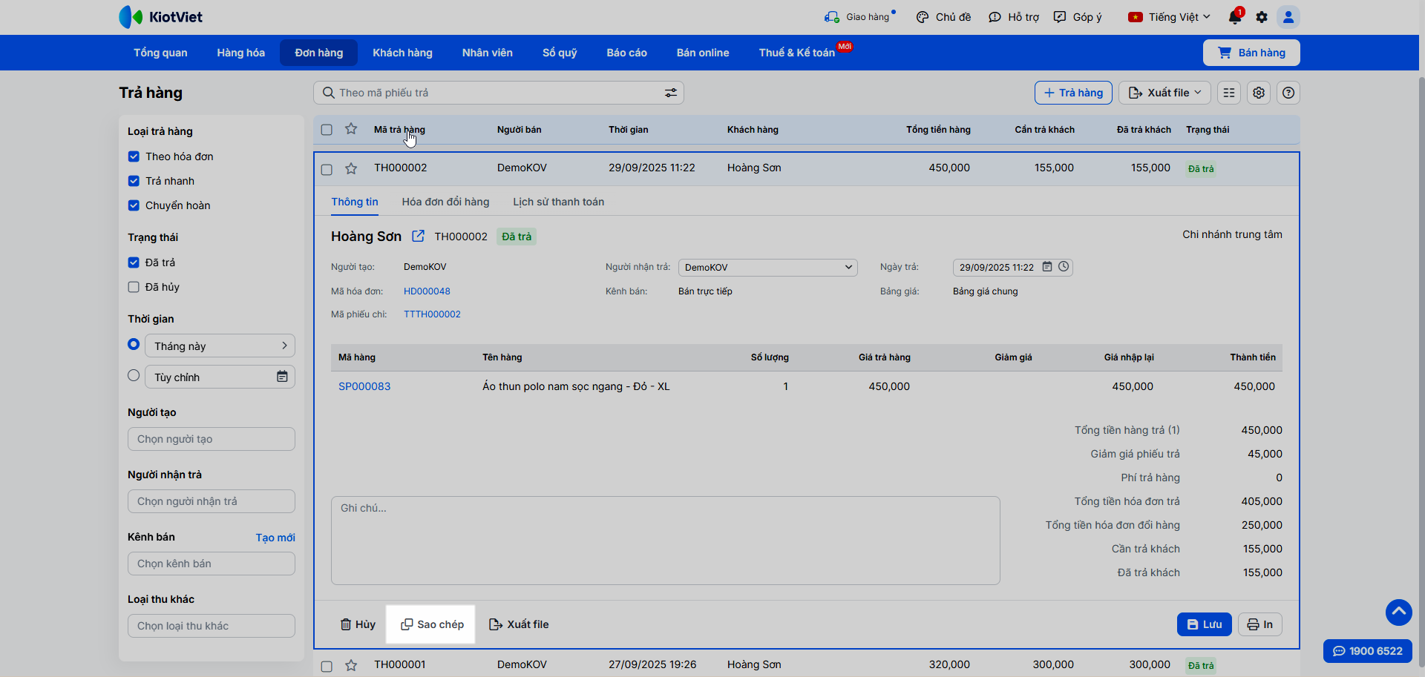Switch to Lịch sử thanh toán tab
Viewport: 1425px width, 677px height.
click(558, 202)
